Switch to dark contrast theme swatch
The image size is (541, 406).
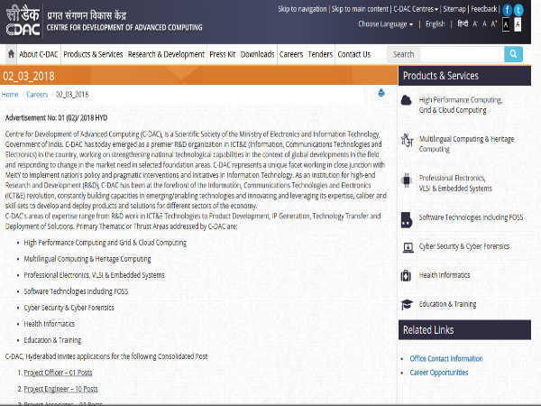point(506,24)
